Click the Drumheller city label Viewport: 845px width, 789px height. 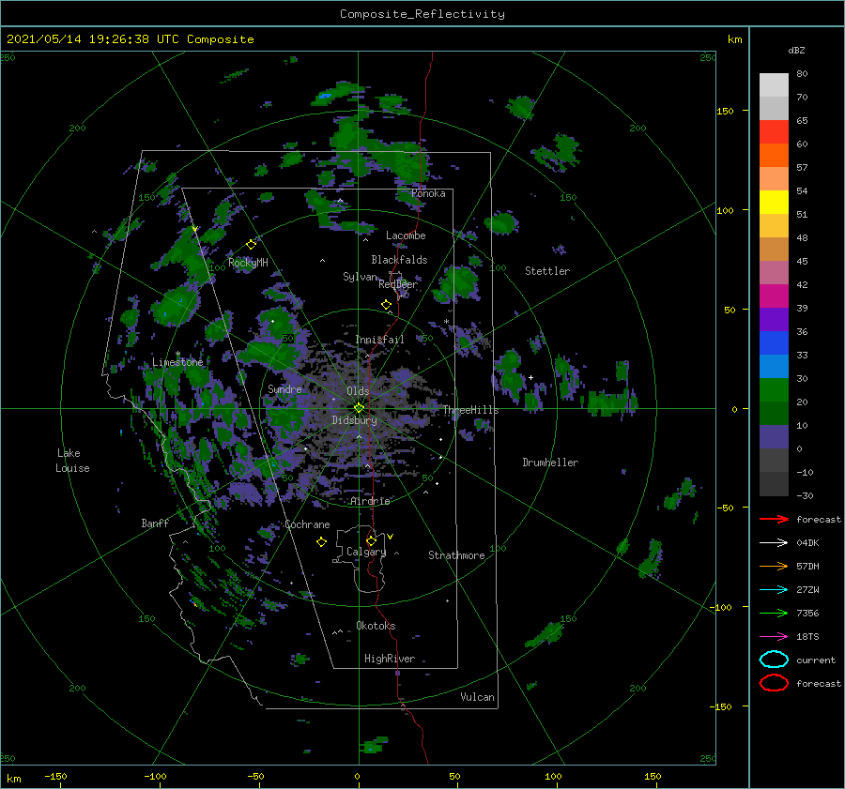click(x=550, y=463)
